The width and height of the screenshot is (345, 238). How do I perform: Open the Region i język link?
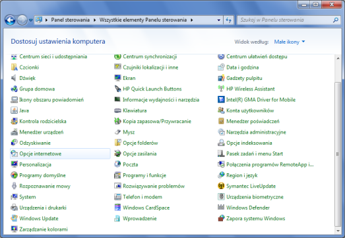click(x=242, y=175)
